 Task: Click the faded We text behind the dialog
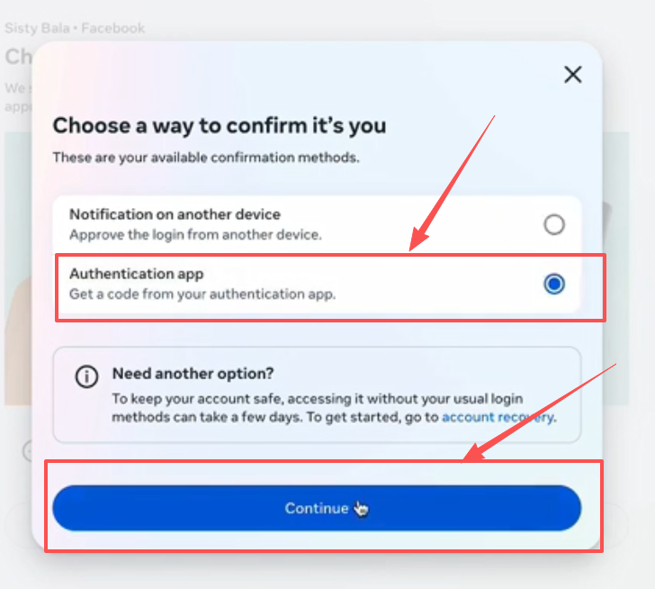point(15,88)
